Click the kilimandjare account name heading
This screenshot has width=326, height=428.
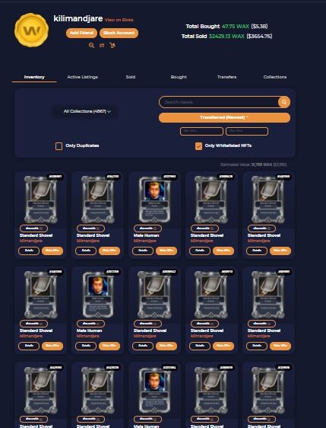point(78,19)
